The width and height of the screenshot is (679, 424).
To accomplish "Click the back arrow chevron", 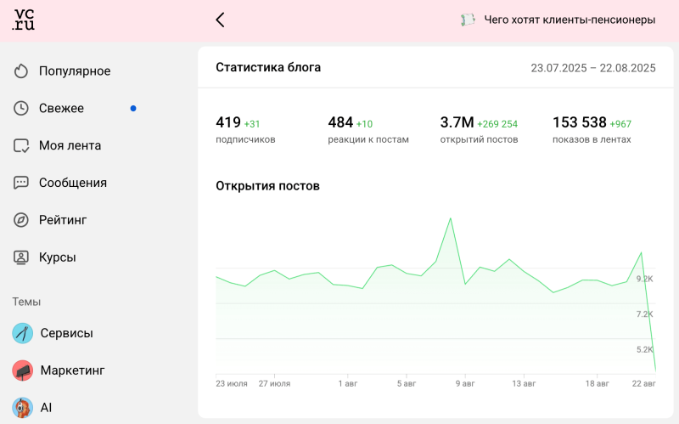I will pos(220,20).
